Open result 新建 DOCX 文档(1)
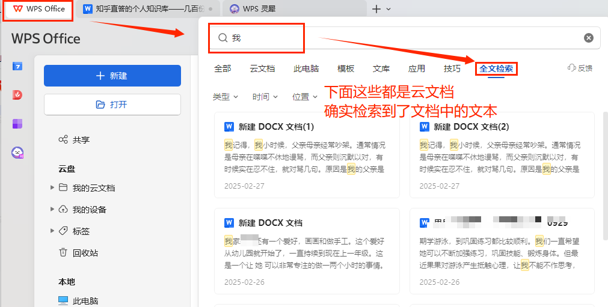The image size is (608, 307). click(307, 155)
